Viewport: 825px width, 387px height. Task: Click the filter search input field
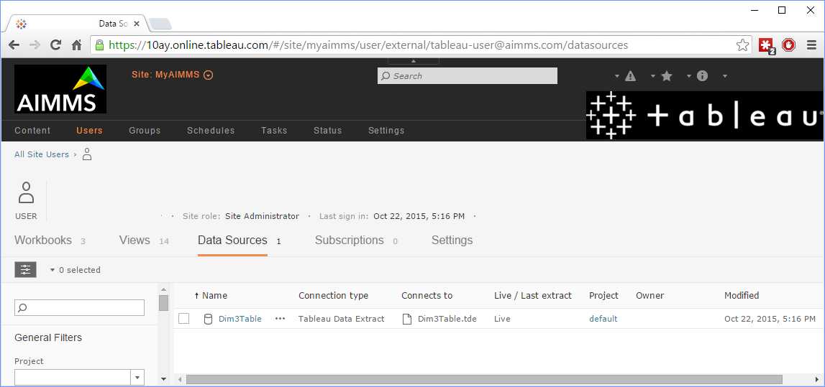point(79,308)
